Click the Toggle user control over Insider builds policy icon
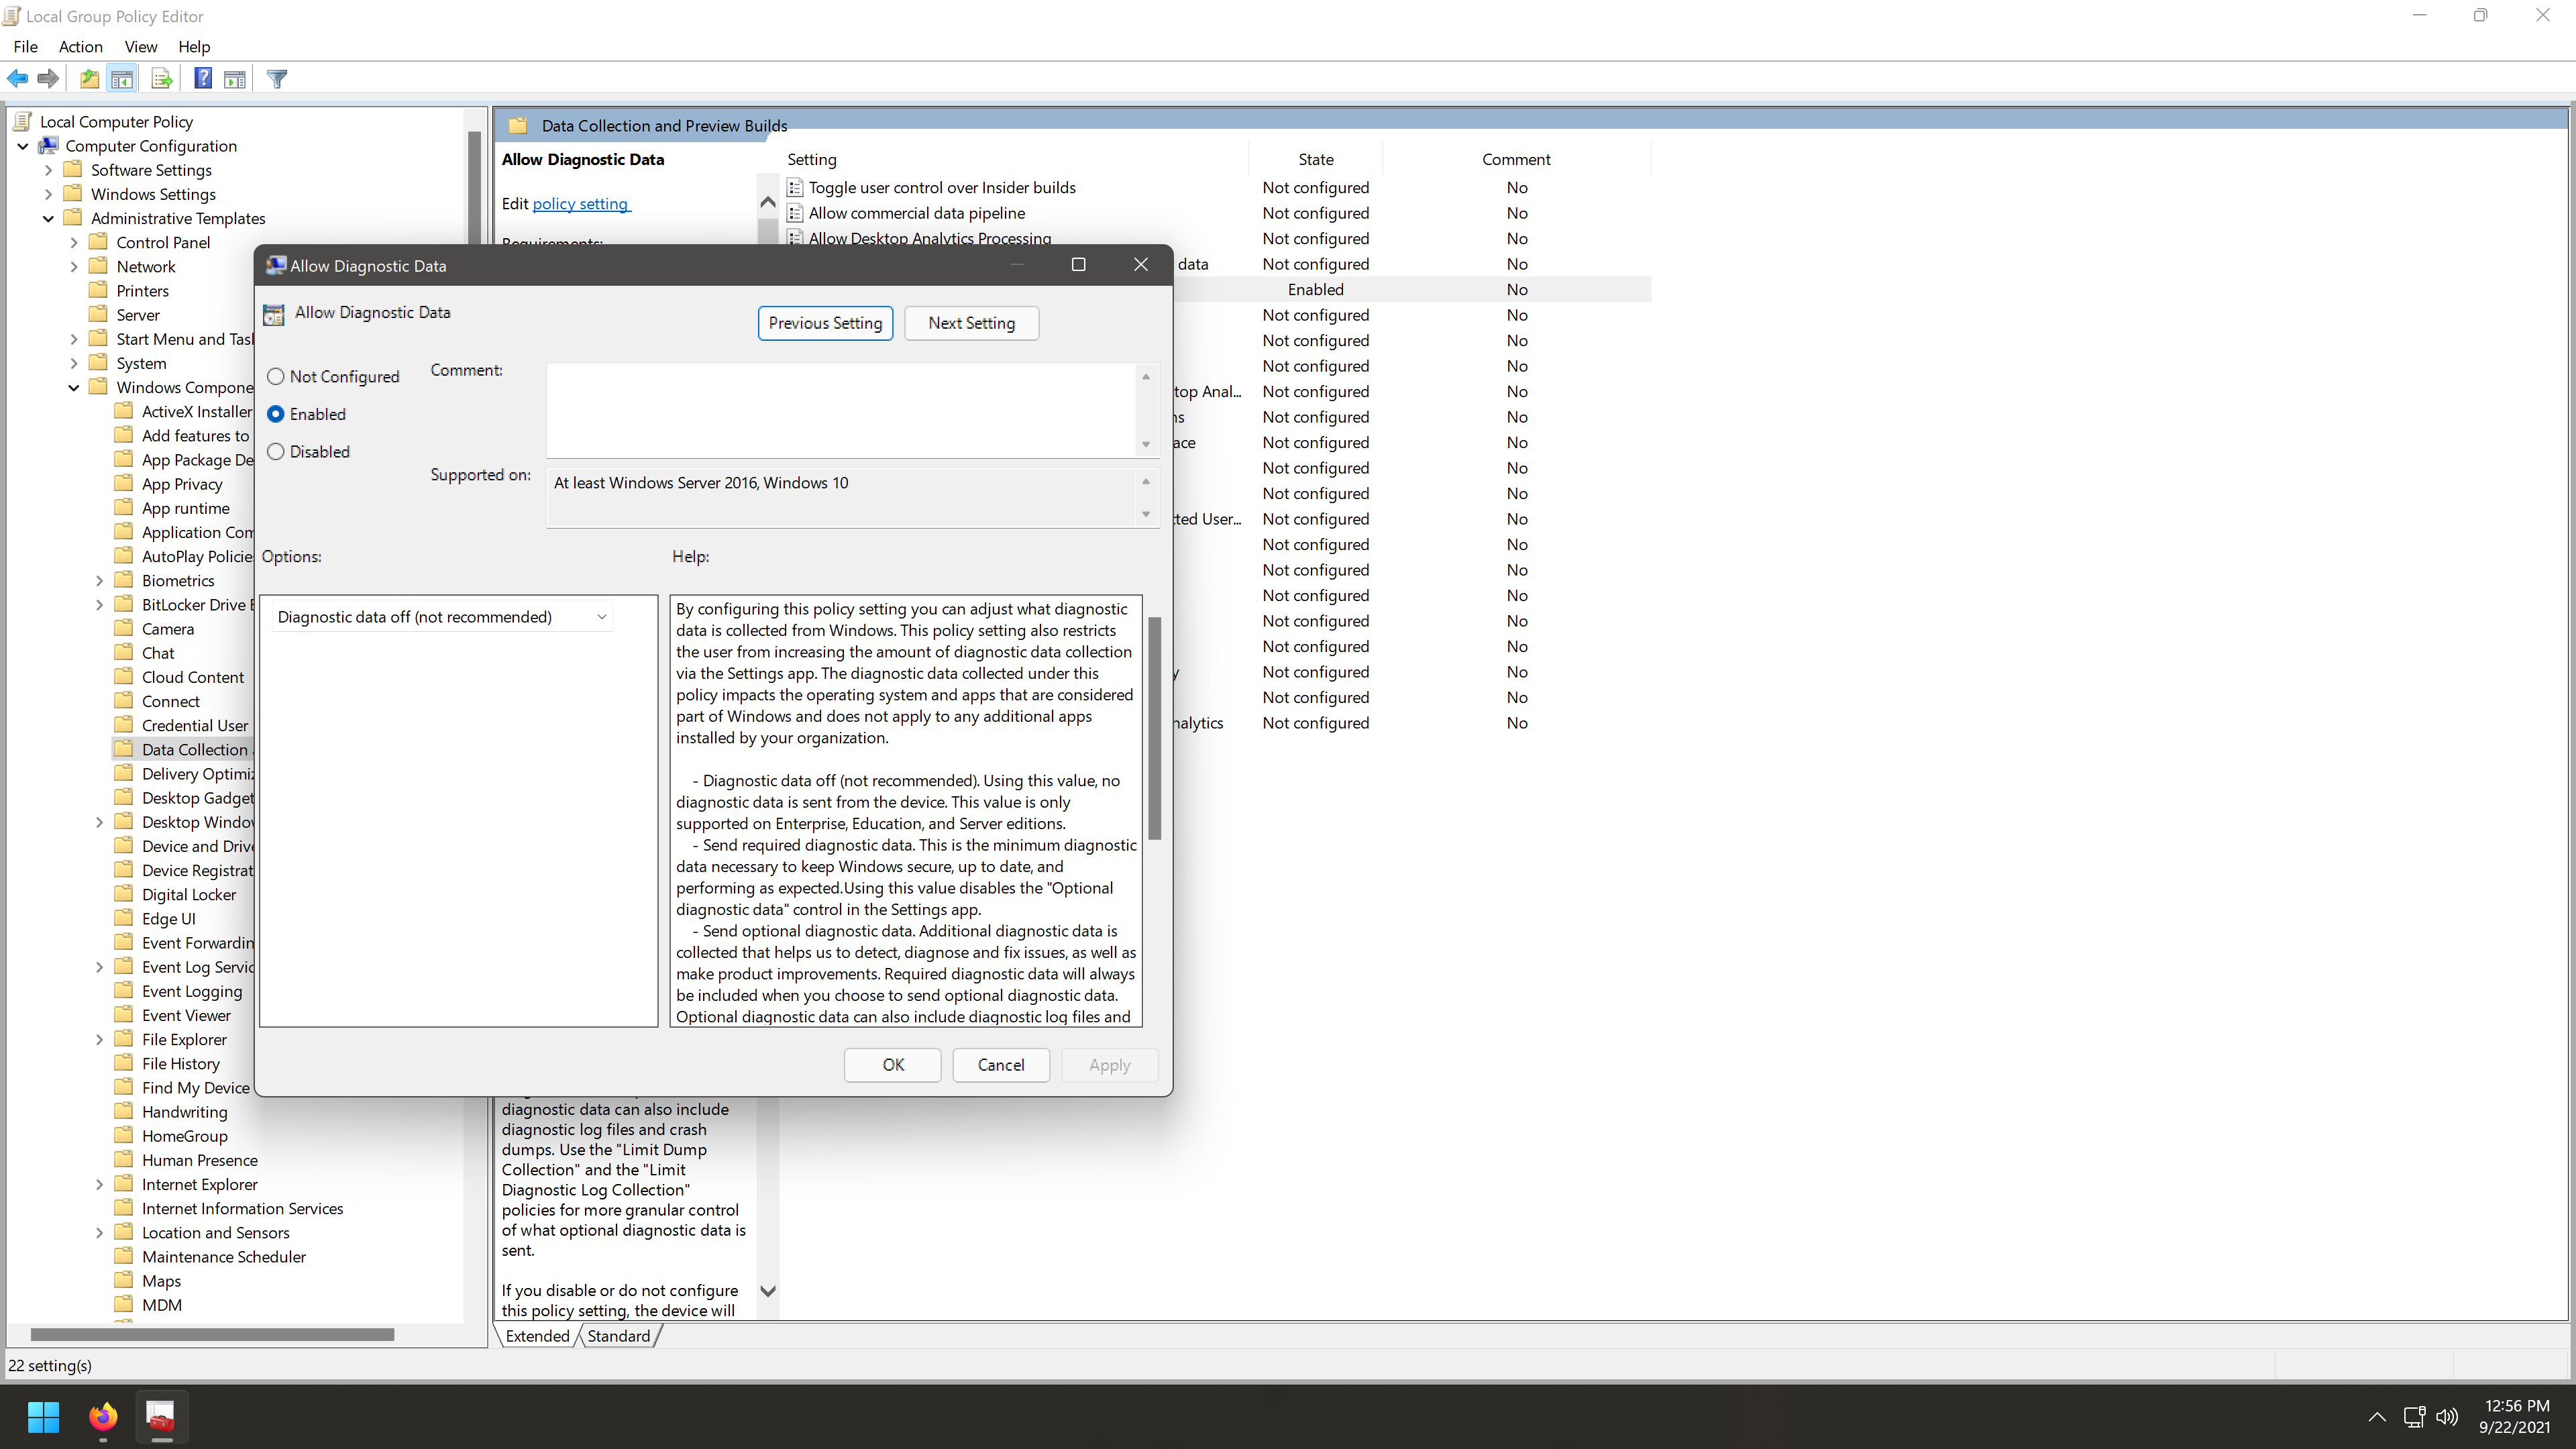2576x1449 pixels. coord(795,187)
